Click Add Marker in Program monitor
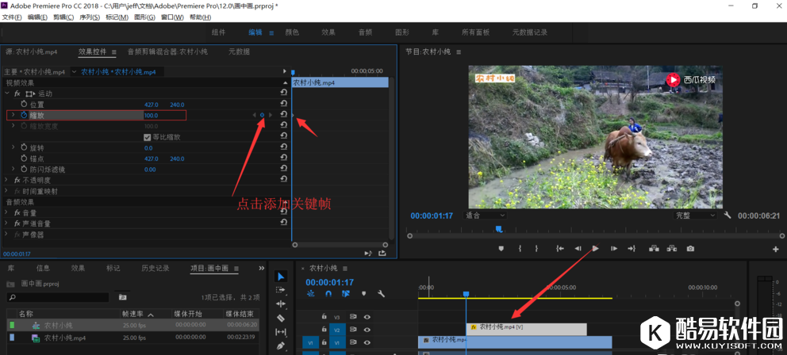Screen dimensions: 787x355 coord(501,249)
